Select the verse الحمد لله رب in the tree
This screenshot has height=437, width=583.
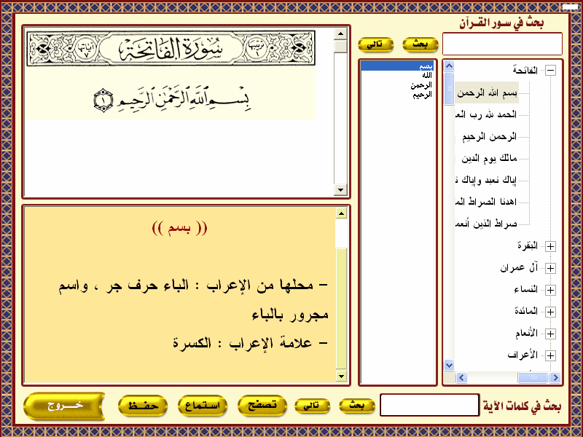coord(486,114)
